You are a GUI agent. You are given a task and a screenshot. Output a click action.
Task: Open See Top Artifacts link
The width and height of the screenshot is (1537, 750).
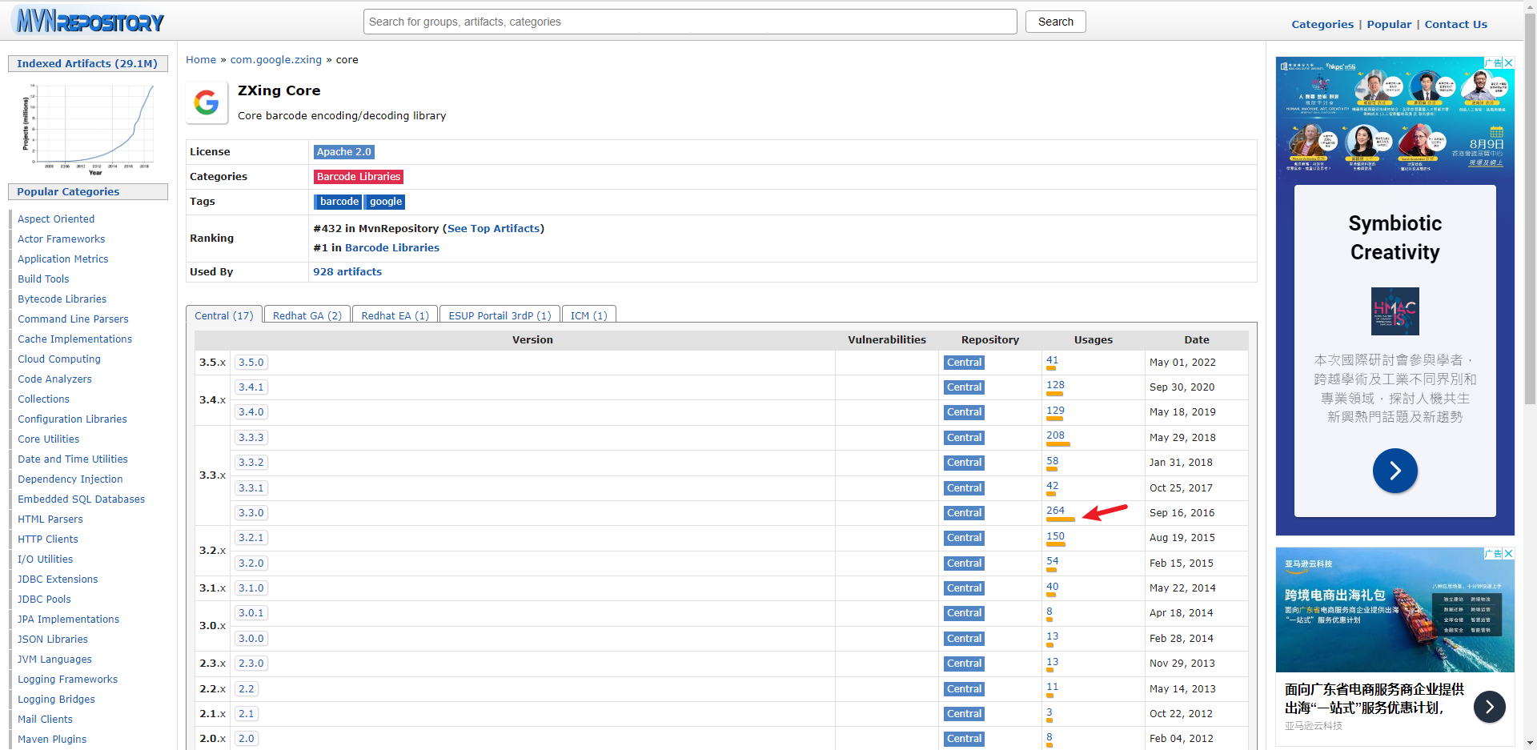click(x=494, y=228)
